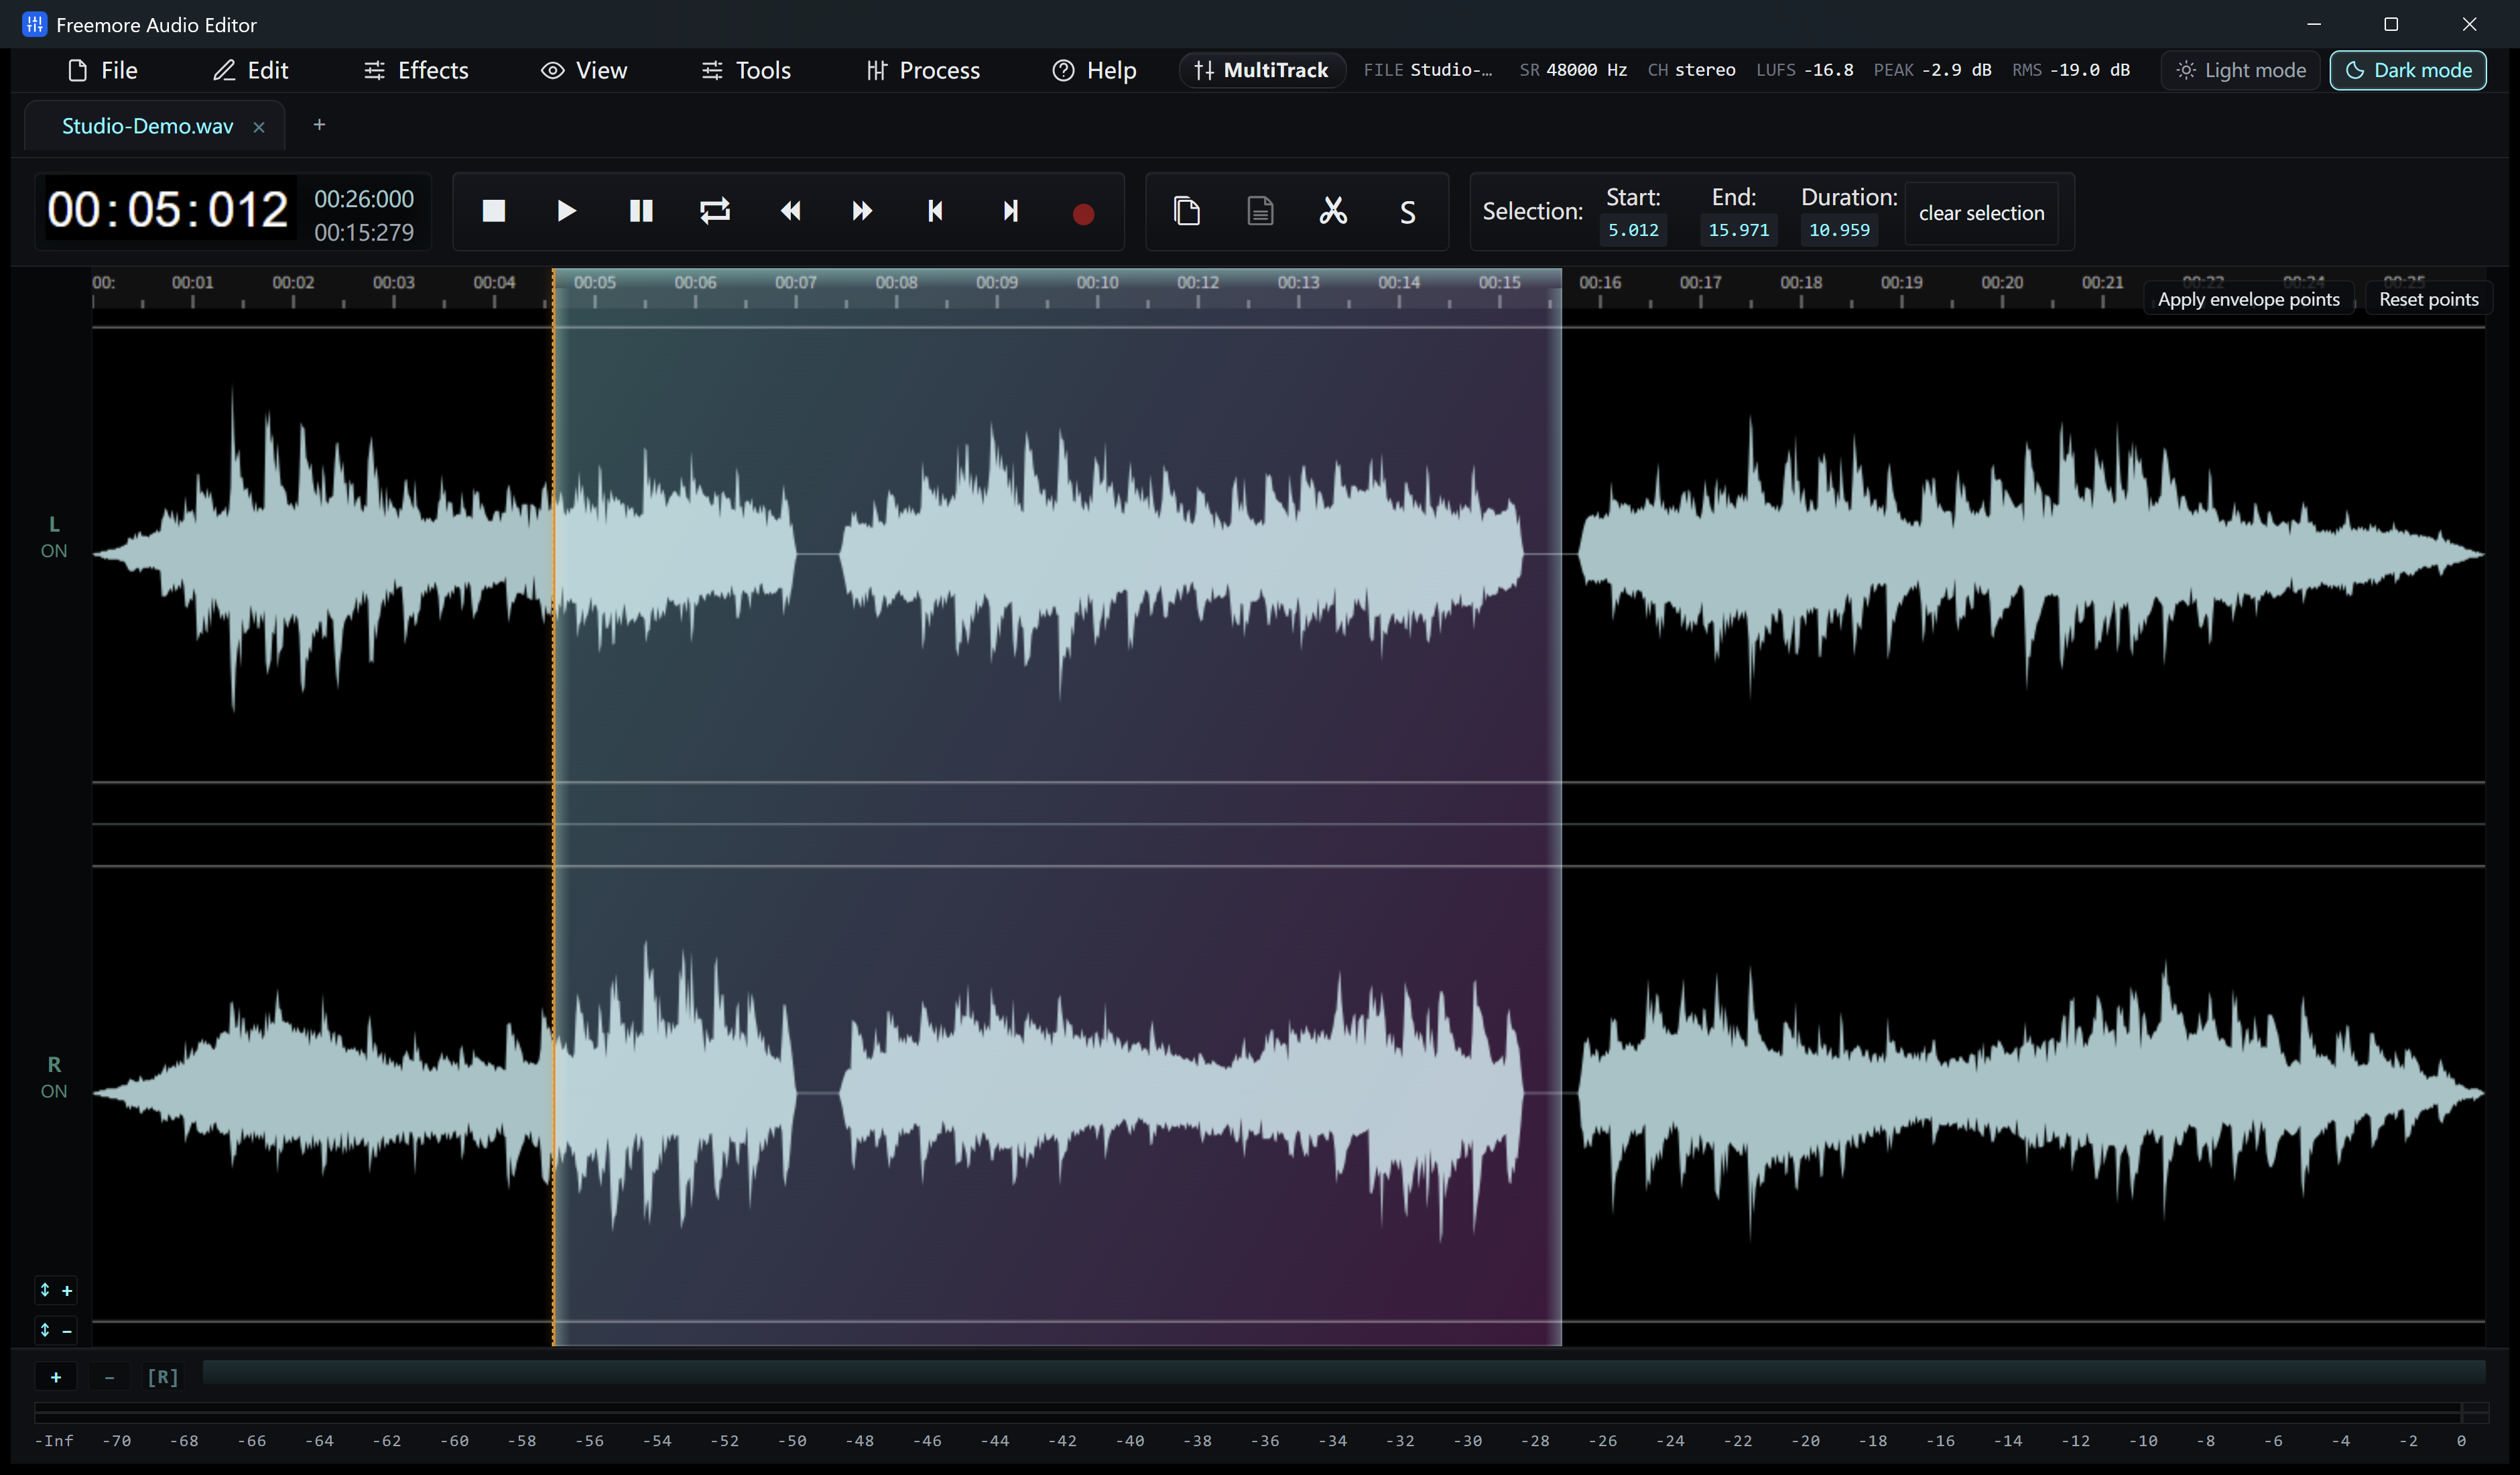Image resolution: width=2520 pixels, height=1475 pixels.
Task: Jump to end with skip-forward icon
Action: click(1010, 211)
